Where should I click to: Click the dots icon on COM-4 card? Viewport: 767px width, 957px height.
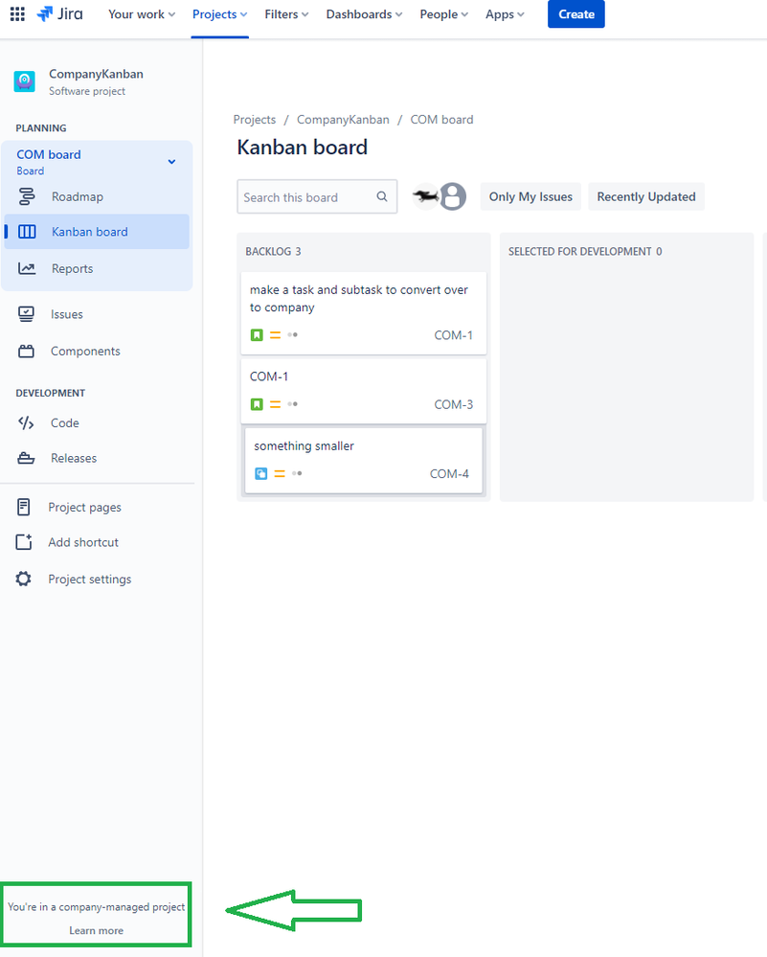297,473
